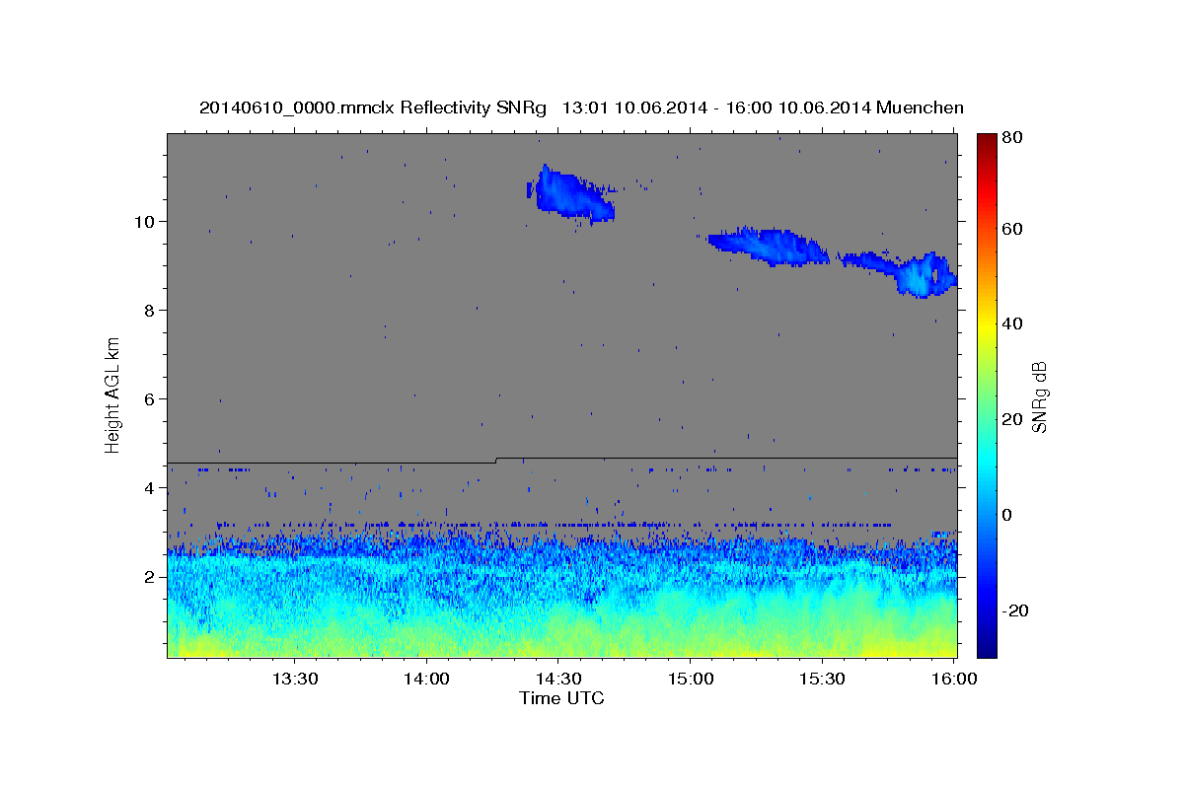This screenshot has width=1184, height=789.
Task: Click the plot title text
Action: click(x=581, y=108)
